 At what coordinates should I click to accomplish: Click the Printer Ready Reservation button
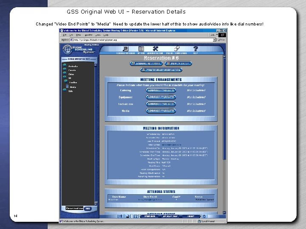[x=161, y=70]
